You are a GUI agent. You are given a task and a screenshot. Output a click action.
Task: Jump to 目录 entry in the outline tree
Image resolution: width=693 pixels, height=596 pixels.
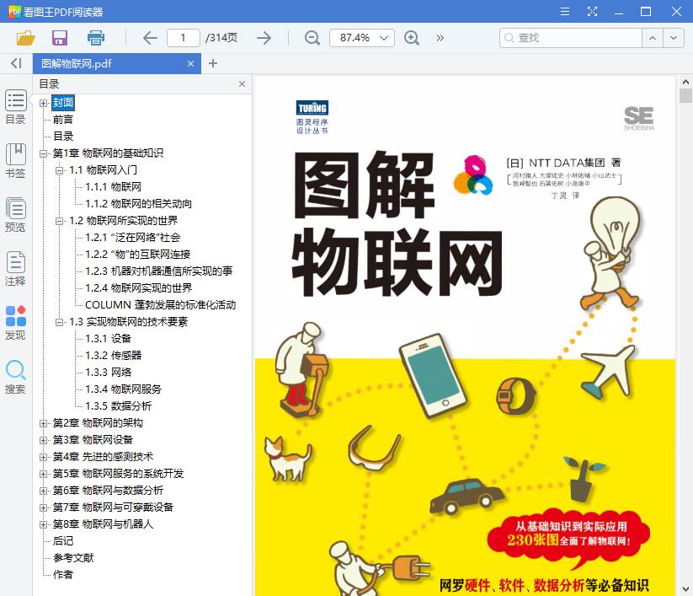coord(63,137)
